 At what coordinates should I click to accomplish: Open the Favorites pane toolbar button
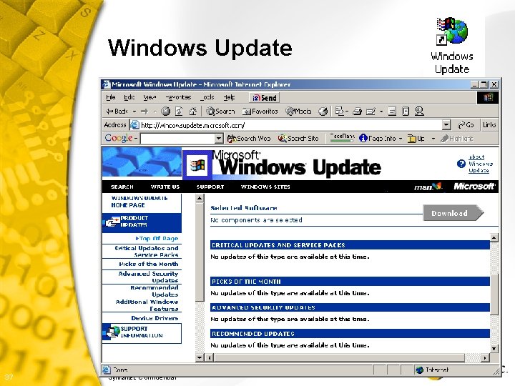click(x=260, y=112)
